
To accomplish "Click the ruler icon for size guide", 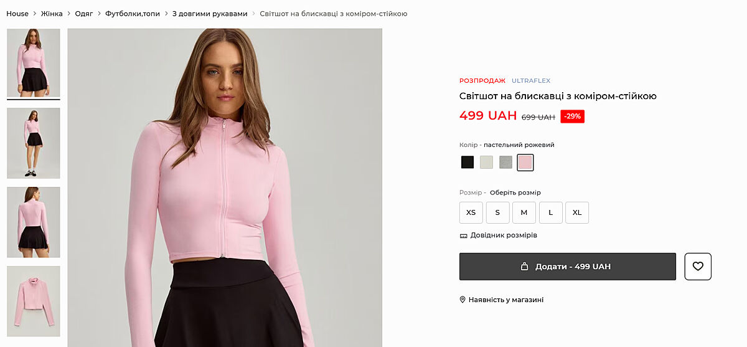I will tap(463, 236).
